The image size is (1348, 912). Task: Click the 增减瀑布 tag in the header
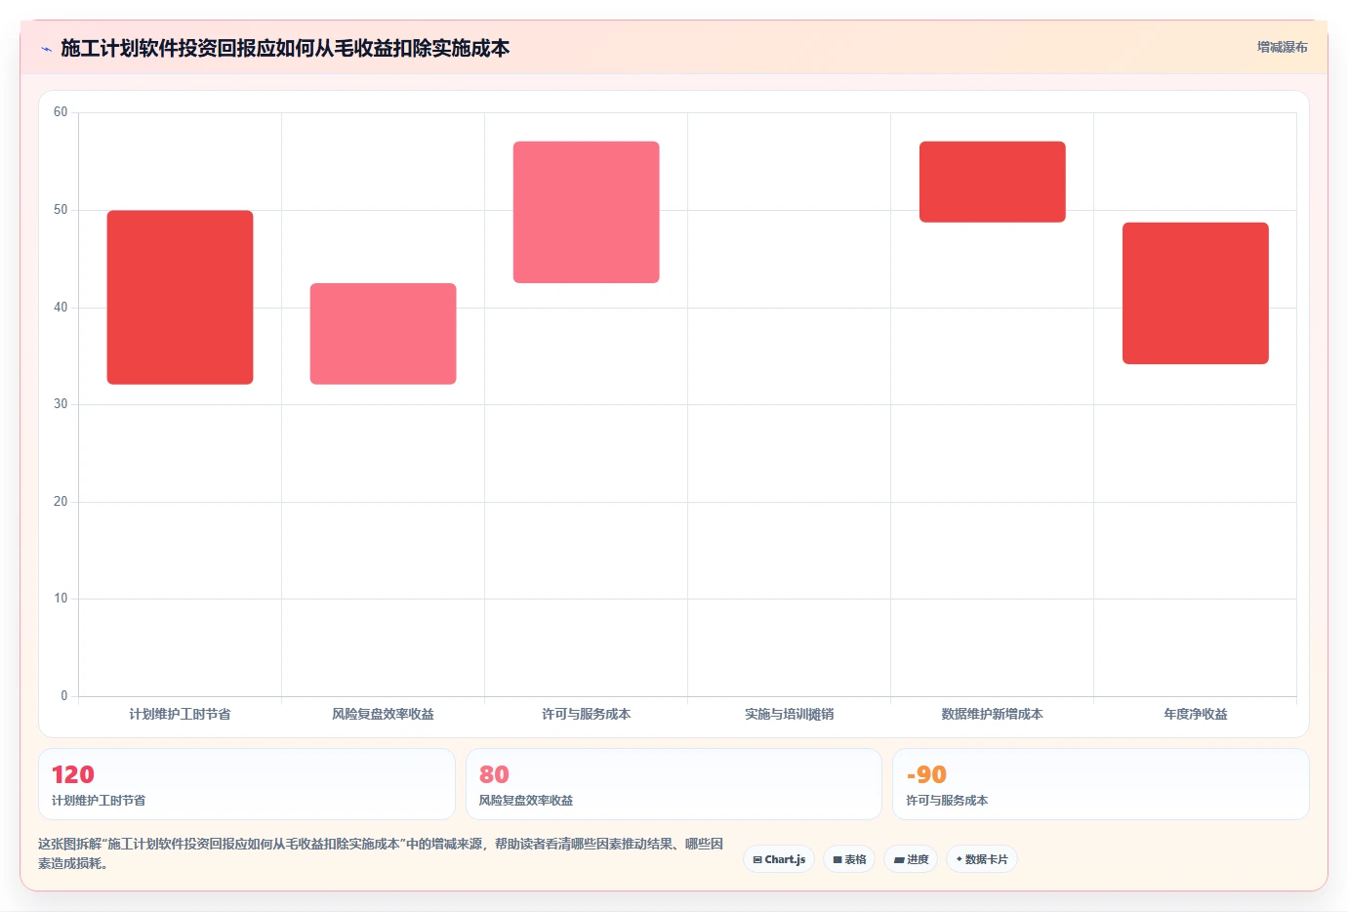(x=1282, y=47)
